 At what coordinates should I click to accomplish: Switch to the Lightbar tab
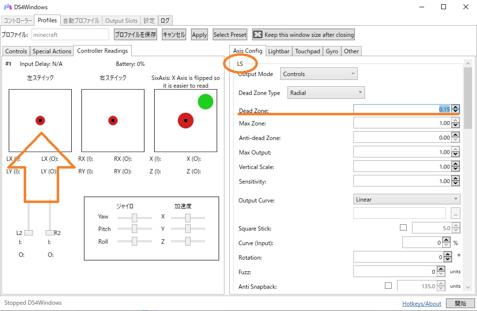point(279,51)
